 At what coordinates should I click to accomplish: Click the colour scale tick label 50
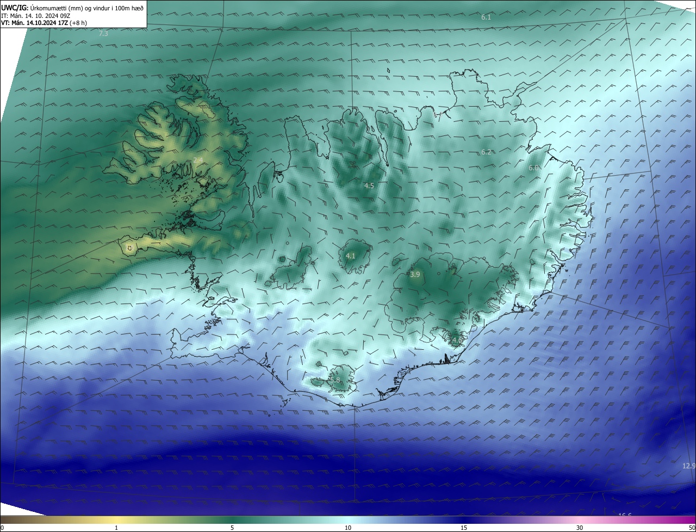click(x=692, y=528)
